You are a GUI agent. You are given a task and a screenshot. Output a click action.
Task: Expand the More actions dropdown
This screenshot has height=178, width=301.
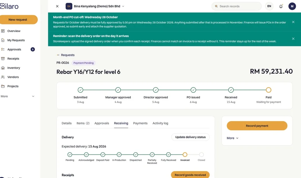[232, 138]
